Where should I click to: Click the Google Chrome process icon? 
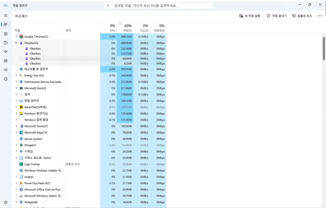[x=21, y=37]
